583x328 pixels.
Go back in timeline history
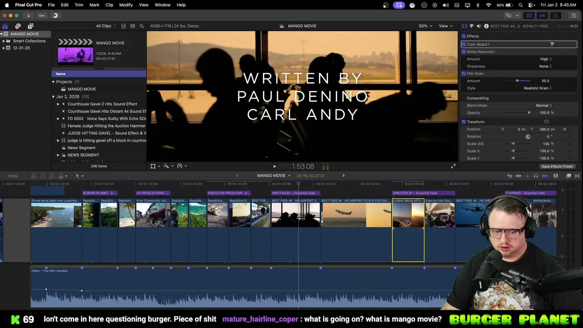tap(237, 176)
